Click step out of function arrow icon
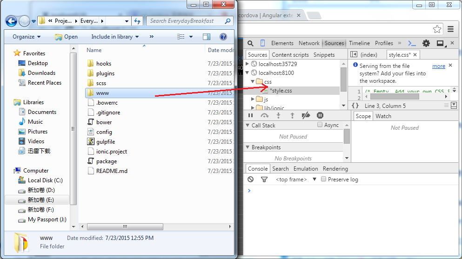462x259 pixels. [292, 115]
